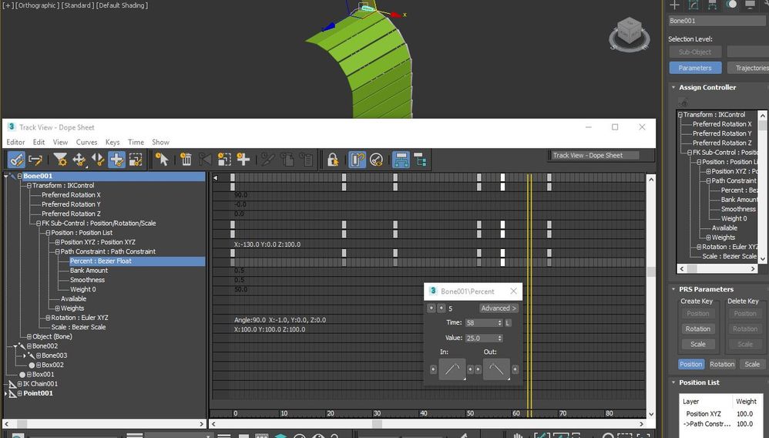This screenshot has height=438, width=769.
Task: Open the Filters funnel icon
Action: [60, 160]
